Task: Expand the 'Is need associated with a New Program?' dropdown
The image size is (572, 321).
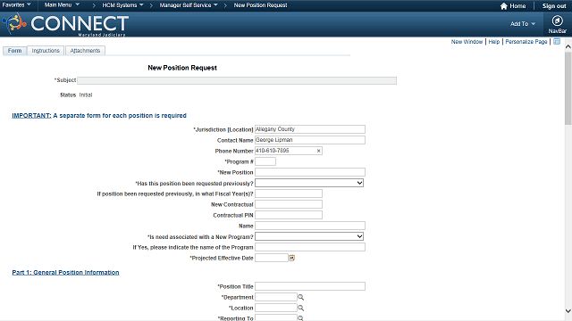Action: coord(309,236)
